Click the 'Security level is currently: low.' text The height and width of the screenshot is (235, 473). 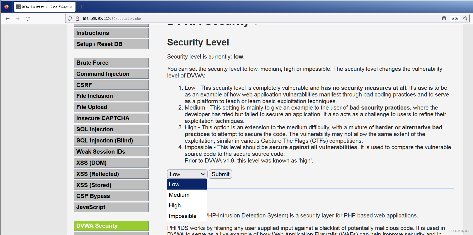[206, 57]
